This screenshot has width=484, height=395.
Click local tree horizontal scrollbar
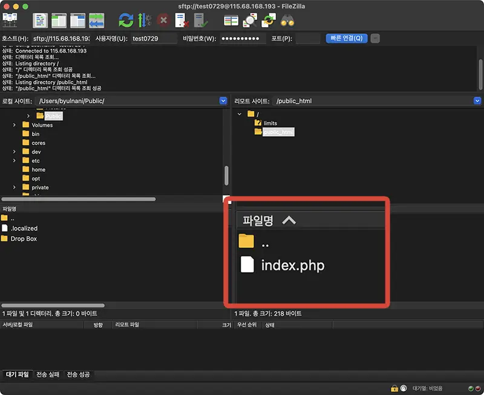pyautogui.click(x=79, y=199)
